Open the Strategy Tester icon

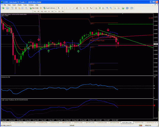(x=26, y=8)
